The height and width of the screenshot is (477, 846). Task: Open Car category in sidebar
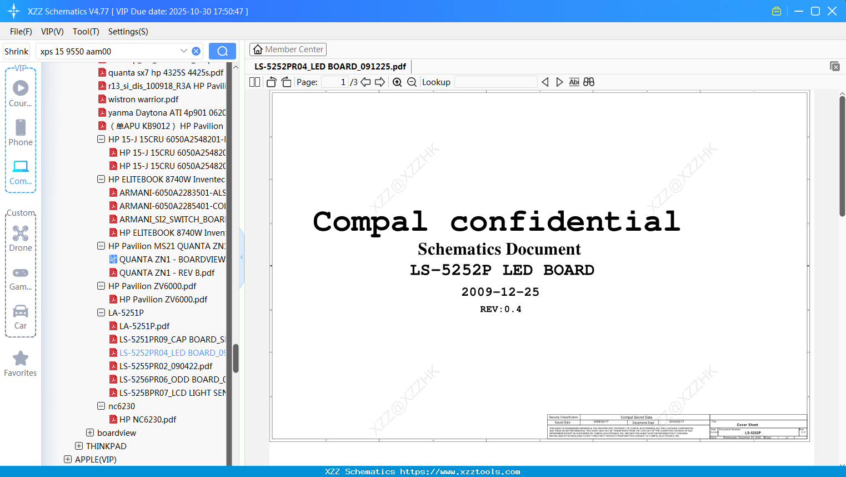[21, 317]
